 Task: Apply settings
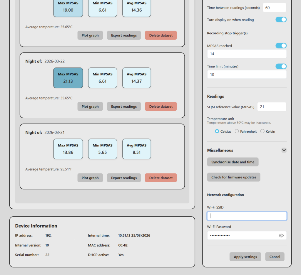[x=245, y=257]
